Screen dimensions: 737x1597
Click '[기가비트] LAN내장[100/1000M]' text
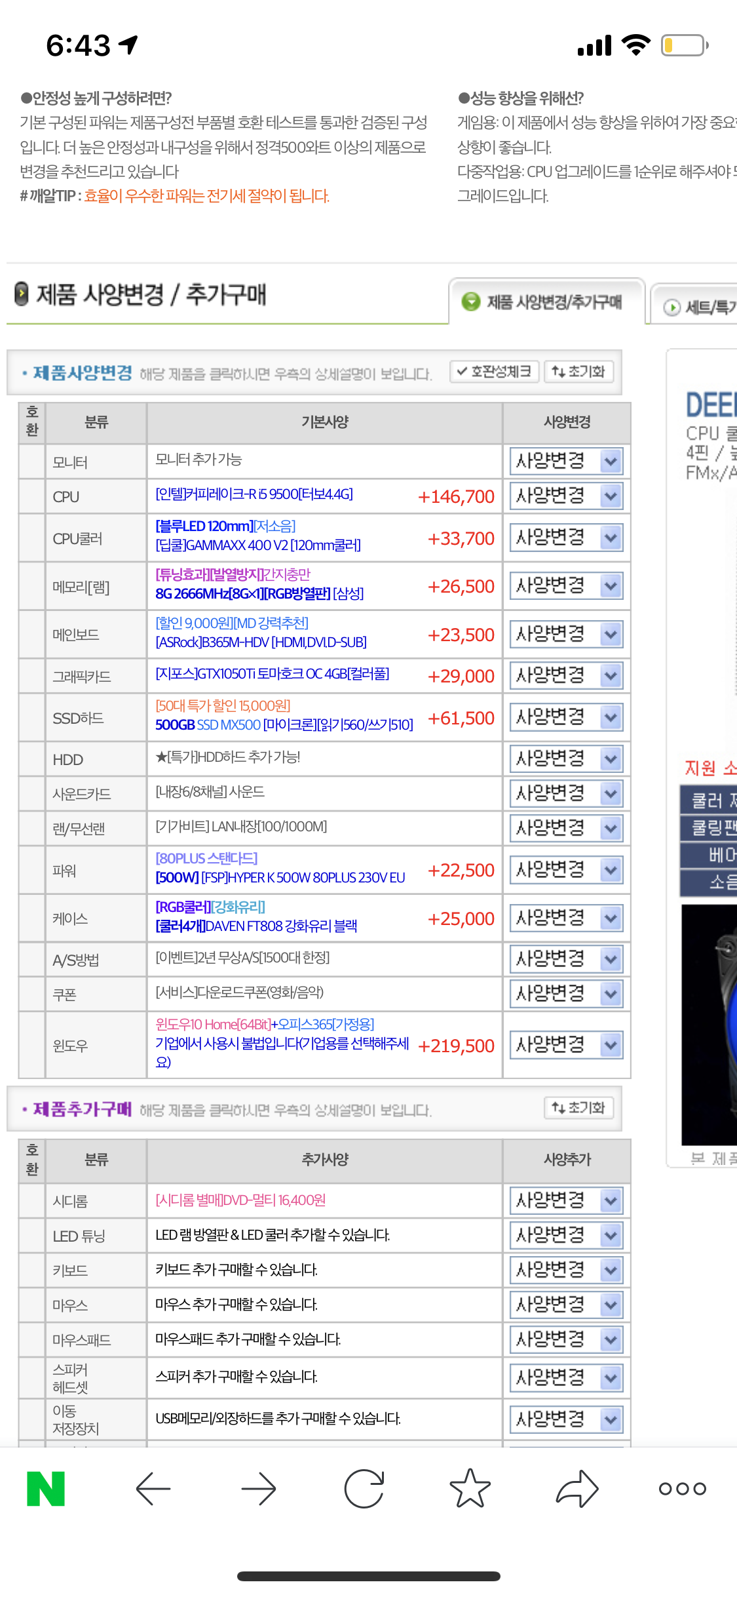point(241,827)
